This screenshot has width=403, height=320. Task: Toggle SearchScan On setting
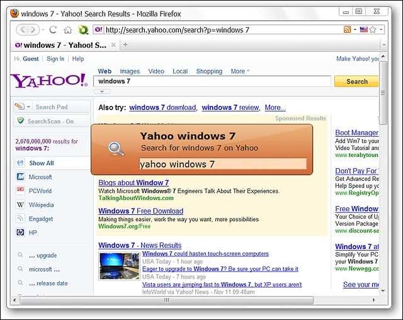pyautogui.click(x=52, y=121)
